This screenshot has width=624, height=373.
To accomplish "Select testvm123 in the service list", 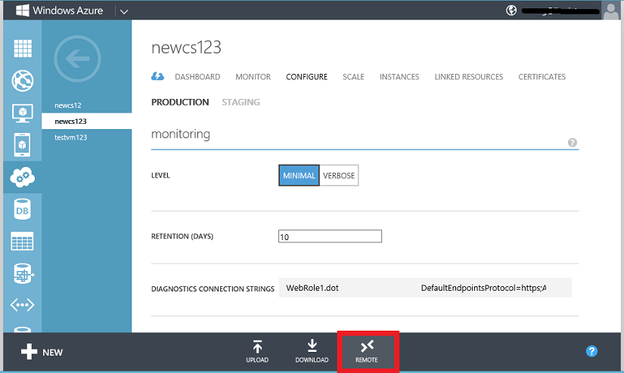I will (x=86, y=137).
